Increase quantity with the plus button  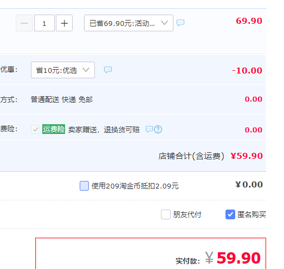point(64,23)
